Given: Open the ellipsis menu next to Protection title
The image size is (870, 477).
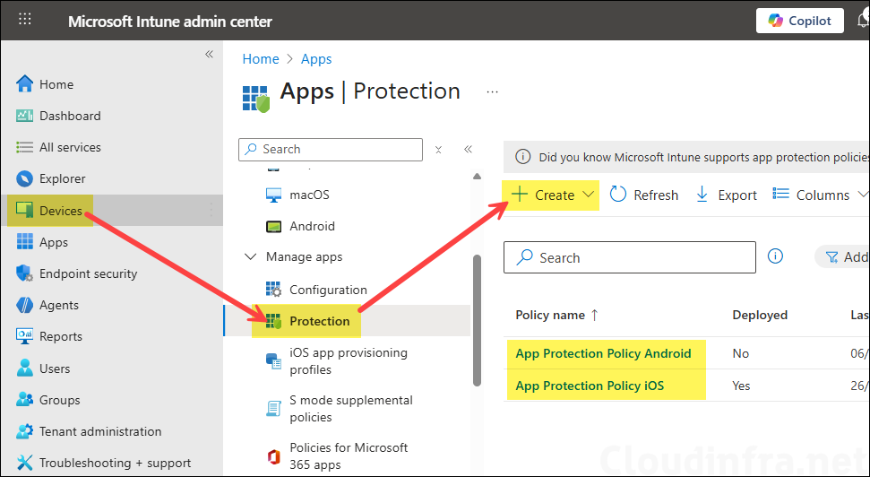Looking at the screenshot, I should [x=492, y=92].
